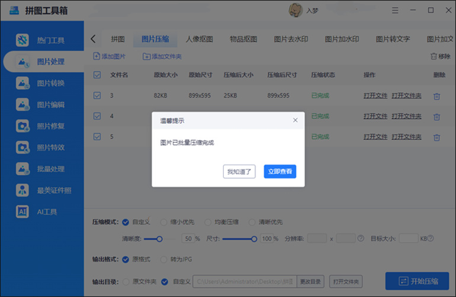Click the output directory path field
The width and height of the screenshot is (456, 297).
click(x=245, y=281)
